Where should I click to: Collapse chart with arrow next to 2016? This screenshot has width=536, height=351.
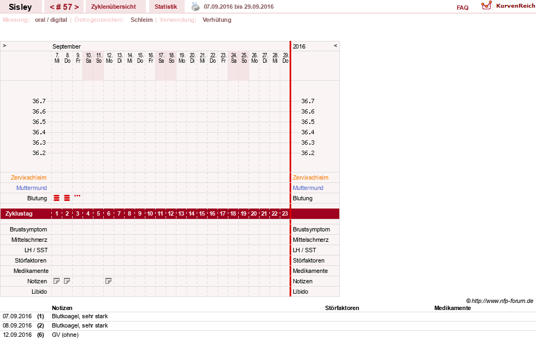click(335, 45)
